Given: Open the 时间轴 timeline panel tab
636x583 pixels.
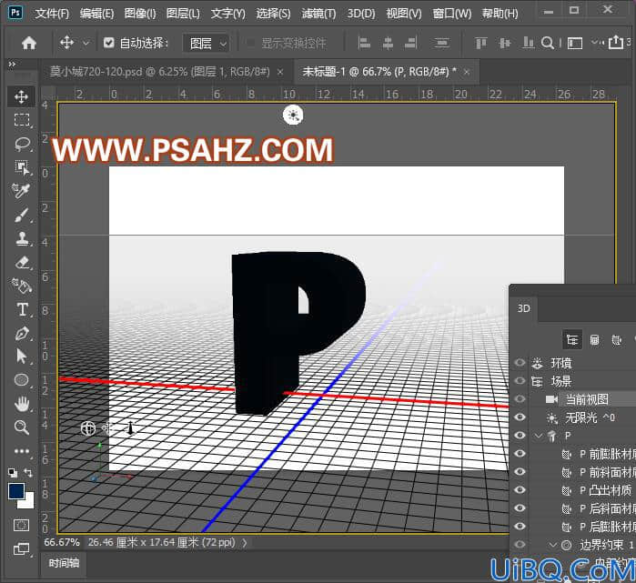Looking at the screenshot, I should [64, 563].
